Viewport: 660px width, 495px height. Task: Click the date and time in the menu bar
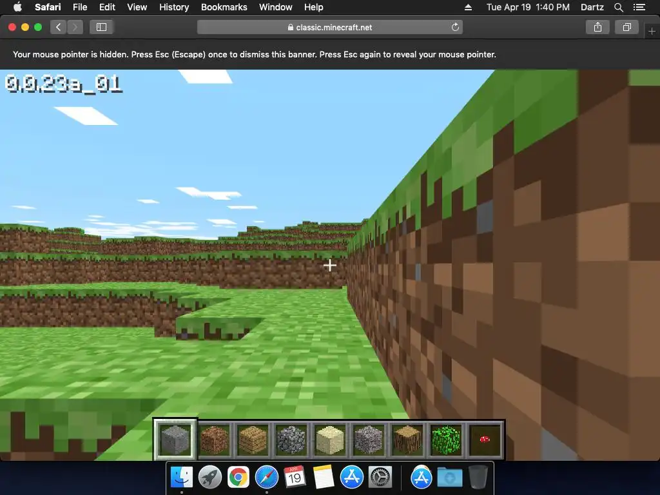[528, 7]
